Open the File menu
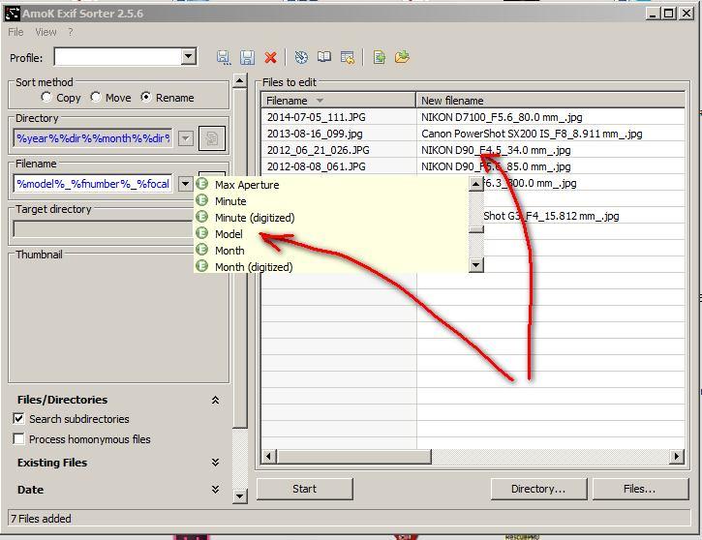Screen dimensions: 702x540 15,32
